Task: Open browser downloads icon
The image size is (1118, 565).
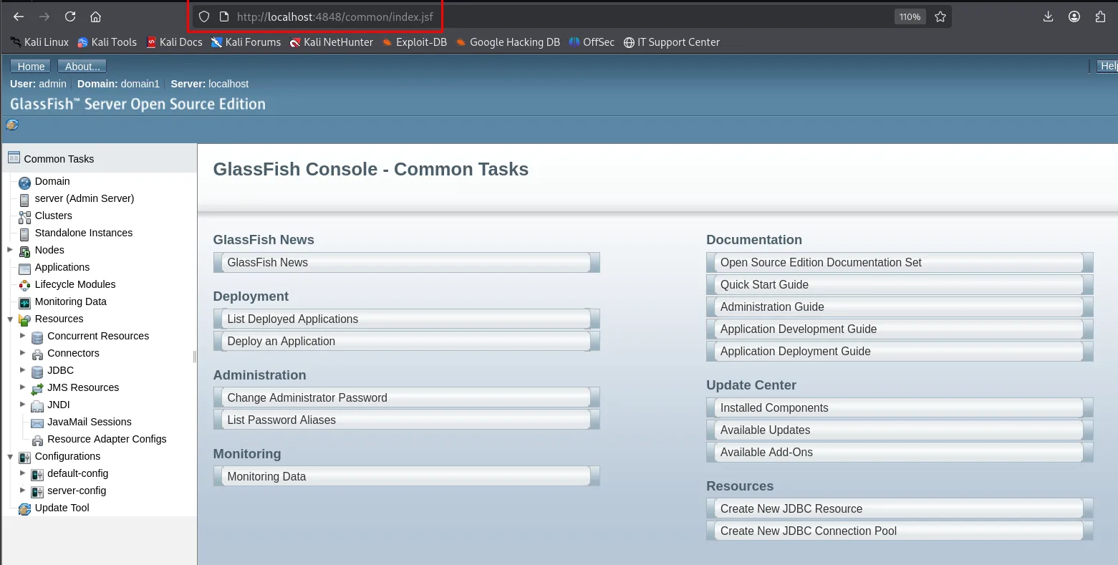Action: click(x=1048, y=16)
